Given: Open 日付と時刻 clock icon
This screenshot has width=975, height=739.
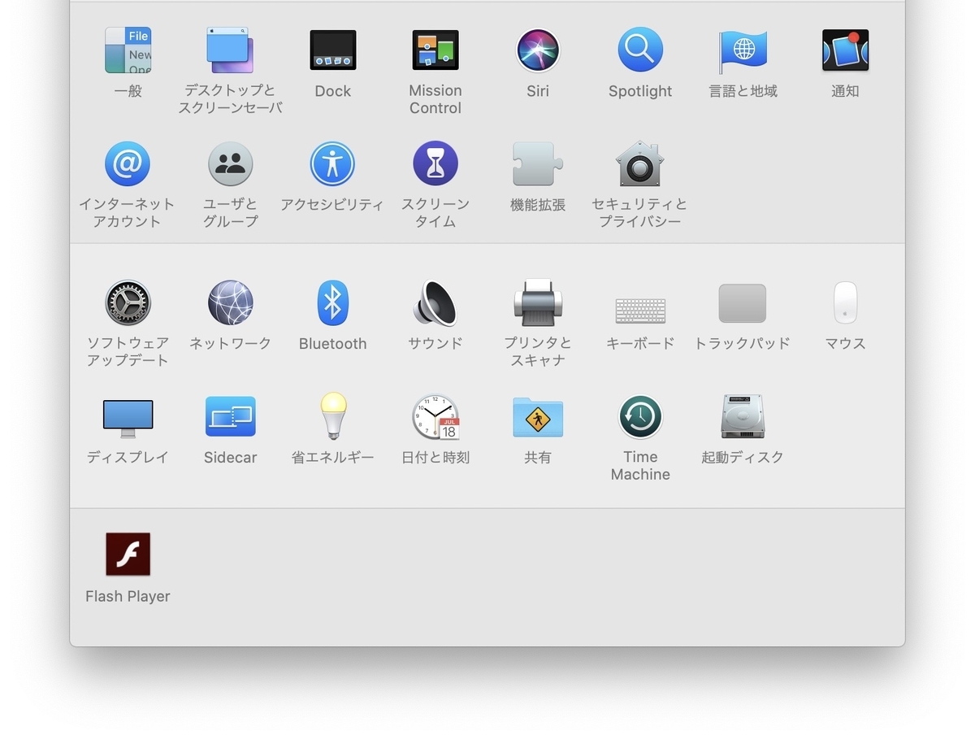Looking at the screenshot, I should pyautogui.click(x=435, y=417).
